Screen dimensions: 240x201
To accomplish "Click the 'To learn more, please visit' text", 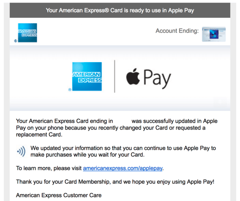I will [49, 168].
